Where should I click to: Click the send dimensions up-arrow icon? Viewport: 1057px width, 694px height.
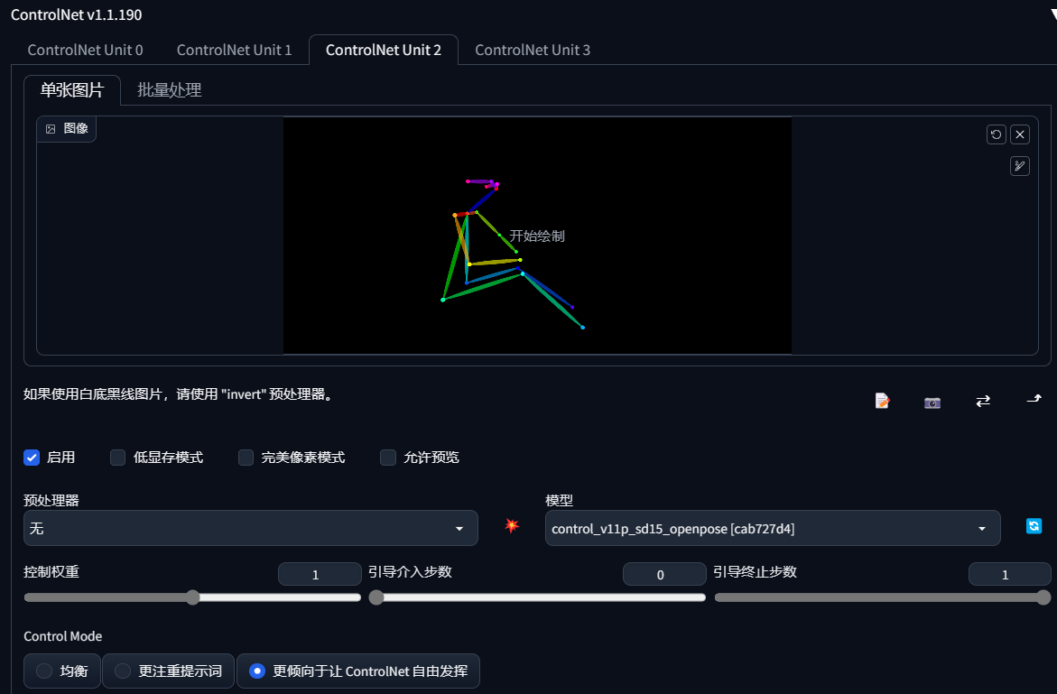[1034, 399]
